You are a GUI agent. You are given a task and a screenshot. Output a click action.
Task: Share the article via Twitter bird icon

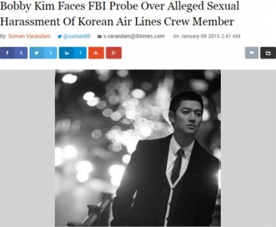[37, 53]
